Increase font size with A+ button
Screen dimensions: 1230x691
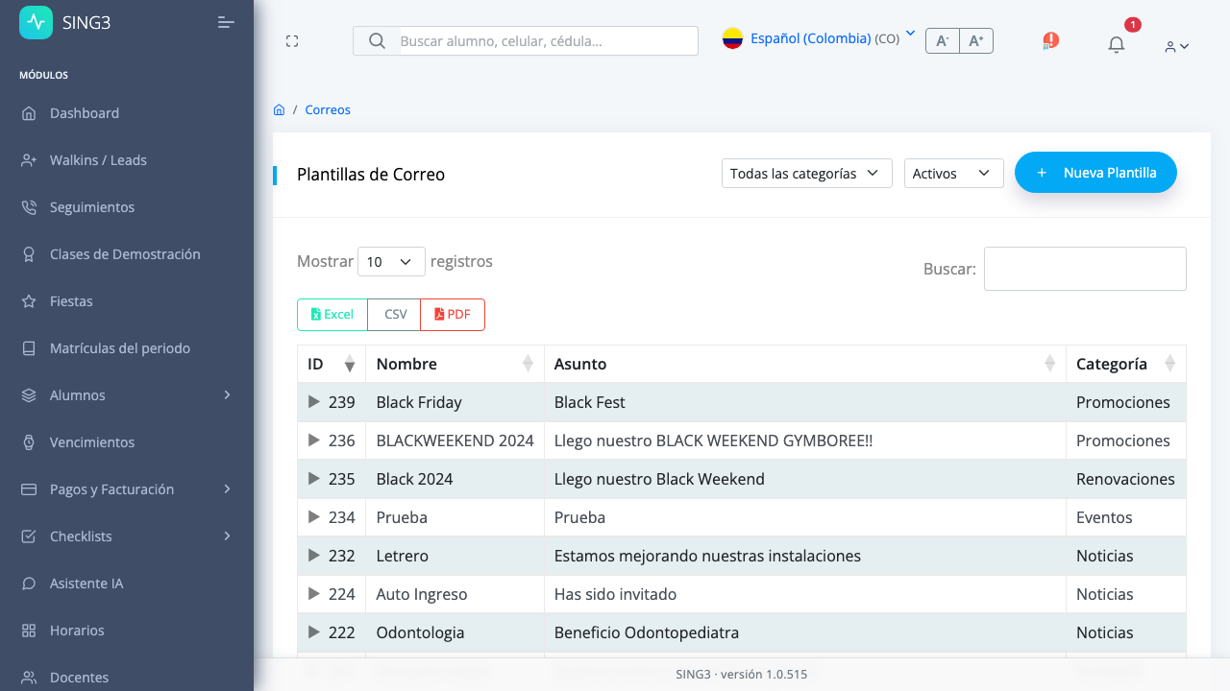pyautogui.click(x=976, y=40)
